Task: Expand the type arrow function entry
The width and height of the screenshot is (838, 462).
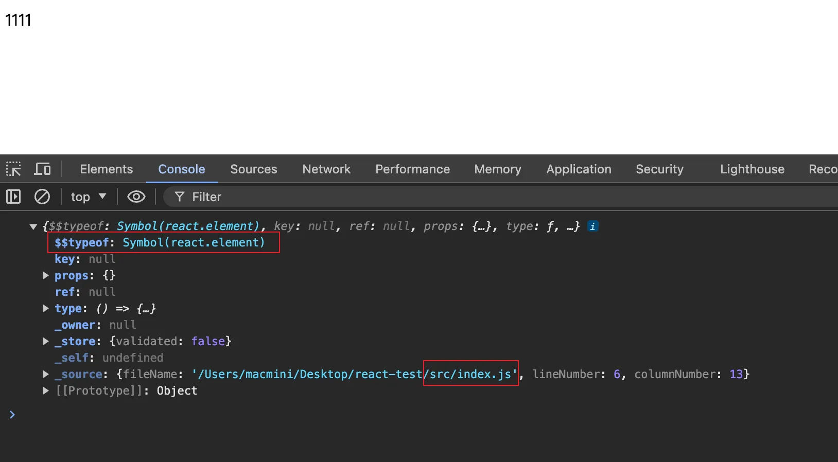Action: pos(46,309)
